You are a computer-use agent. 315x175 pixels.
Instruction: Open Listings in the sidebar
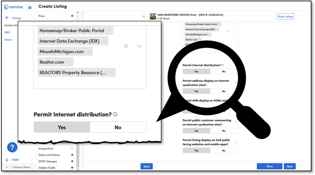pyautogui.click(x=16, y=18)
